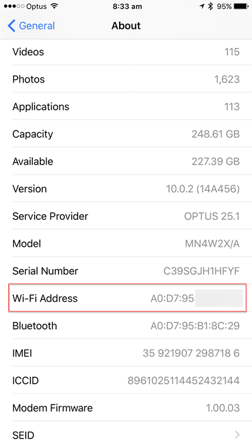Tap the Model number MN4W2X/A
The width and height of the screenshot is (252, 448).
click(x=212, y=244)
